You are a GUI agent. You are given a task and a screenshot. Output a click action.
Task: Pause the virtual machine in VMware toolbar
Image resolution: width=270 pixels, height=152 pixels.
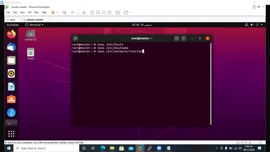point(53,12)
